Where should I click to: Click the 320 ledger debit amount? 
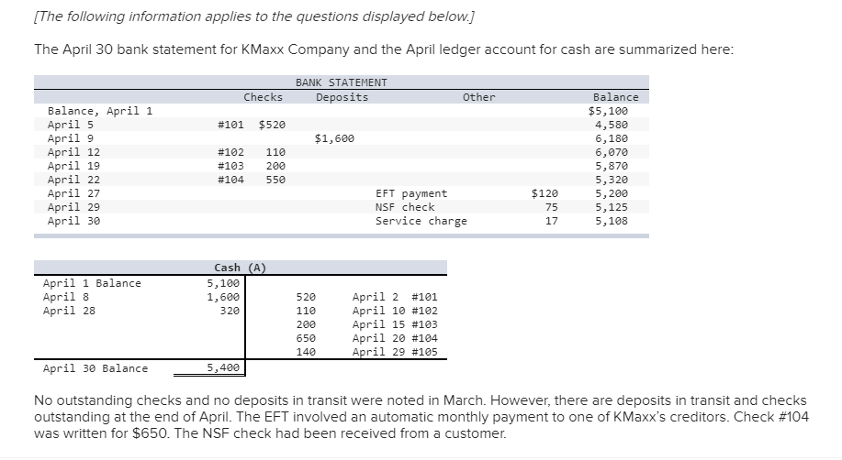[x=230, y=311]
